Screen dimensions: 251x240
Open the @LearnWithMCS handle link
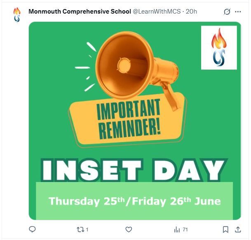coord(157,12)
